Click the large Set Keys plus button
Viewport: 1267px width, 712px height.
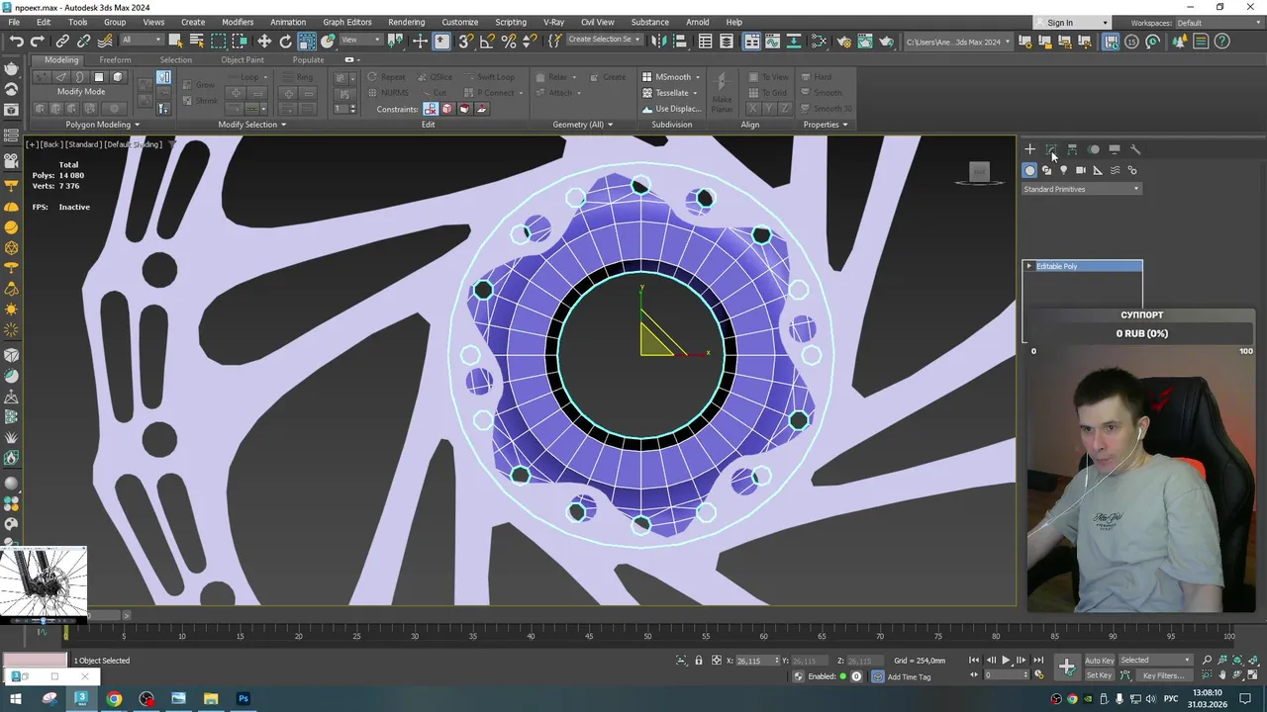coord(1066,667)
